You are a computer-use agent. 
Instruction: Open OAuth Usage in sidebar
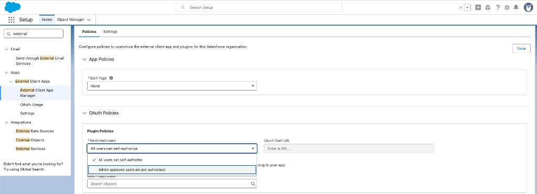(x=31, y=105)
